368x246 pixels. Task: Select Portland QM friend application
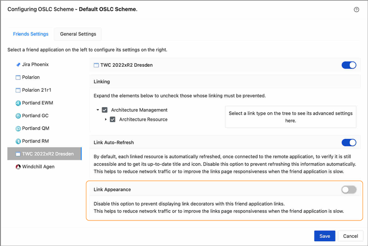pos(44,128)
